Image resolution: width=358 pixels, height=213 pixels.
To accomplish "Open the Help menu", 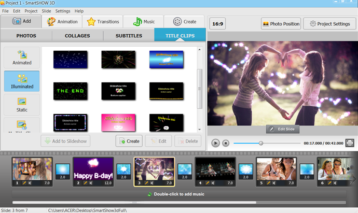I will [79, 11].
